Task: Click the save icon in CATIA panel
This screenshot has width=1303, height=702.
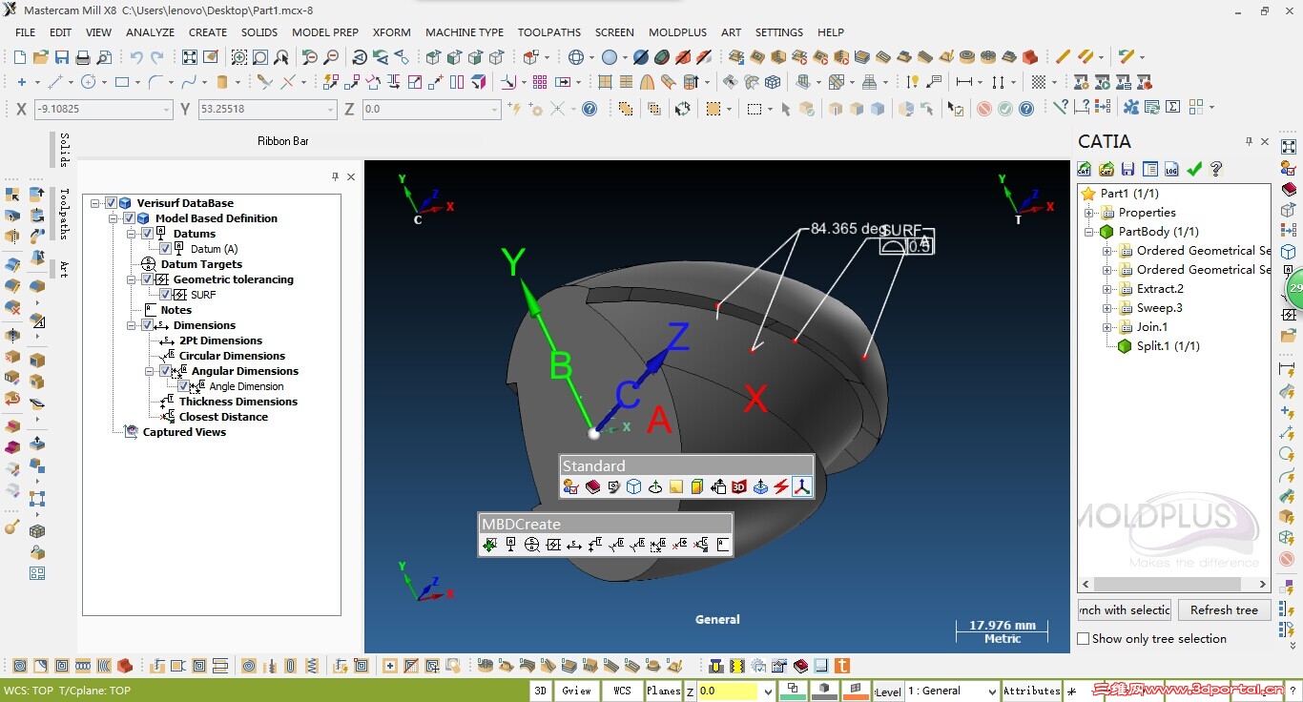Action: (x=1128, y=169)
